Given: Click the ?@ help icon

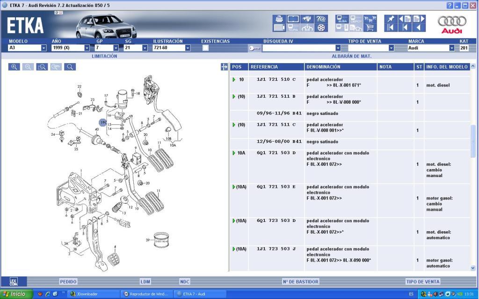Looking at the screenshot, I should [321, 19].
